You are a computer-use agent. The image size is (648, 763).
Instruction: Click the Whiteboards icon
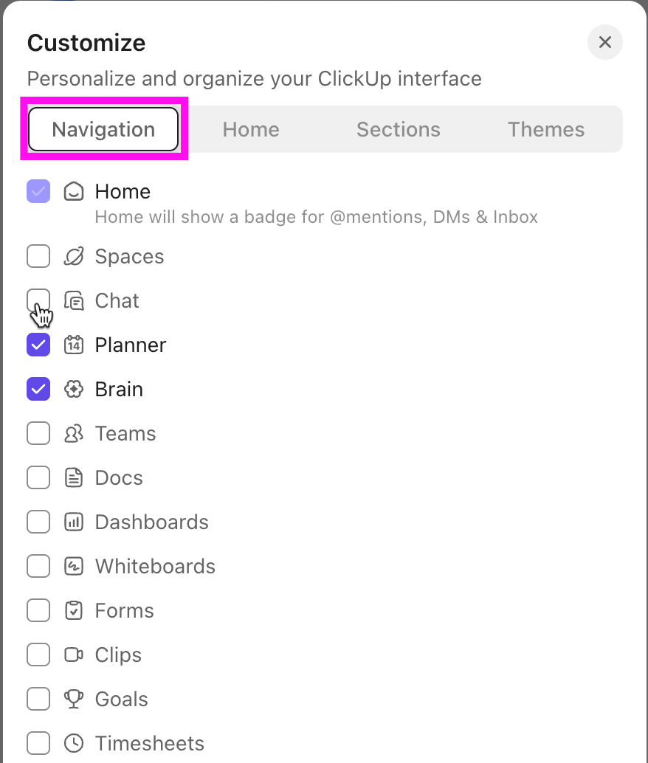(74, 566)
